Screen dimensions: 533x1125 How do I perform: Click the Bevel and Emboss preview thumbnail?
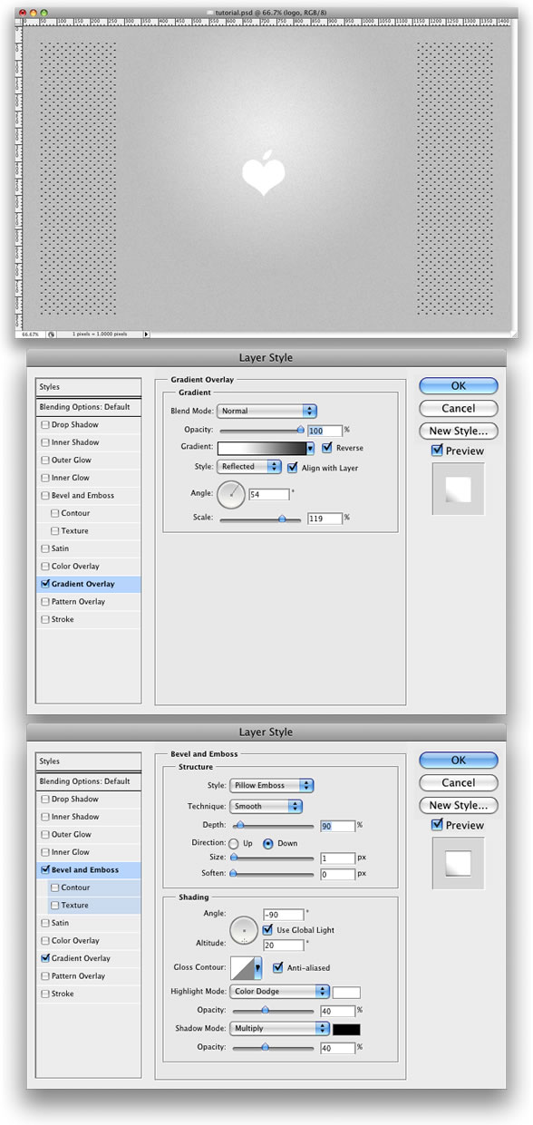pos(459,863)
